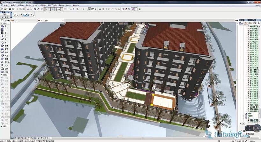Select the Stair (楼梯) tool
This screenshot has width=261, height=142.
[4, 46]
